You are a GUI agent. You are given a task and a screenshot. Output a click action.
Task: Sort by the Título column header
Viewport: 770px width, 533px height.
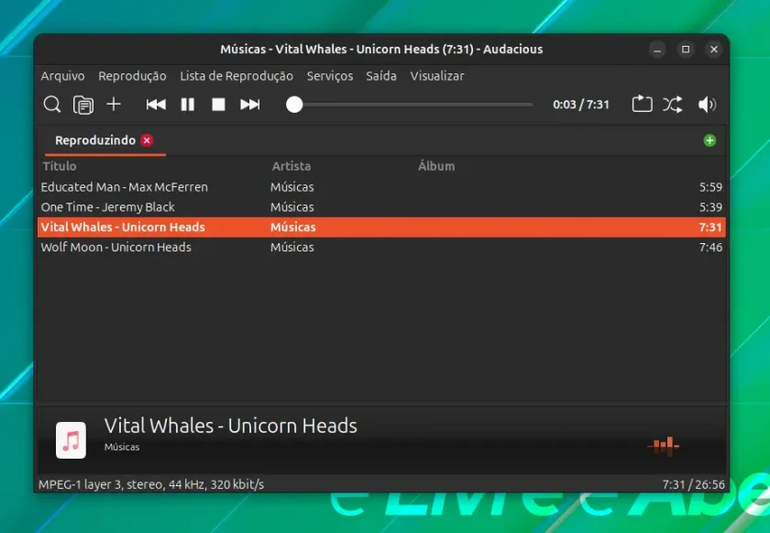pyautogui.click(x=60, y=166)
